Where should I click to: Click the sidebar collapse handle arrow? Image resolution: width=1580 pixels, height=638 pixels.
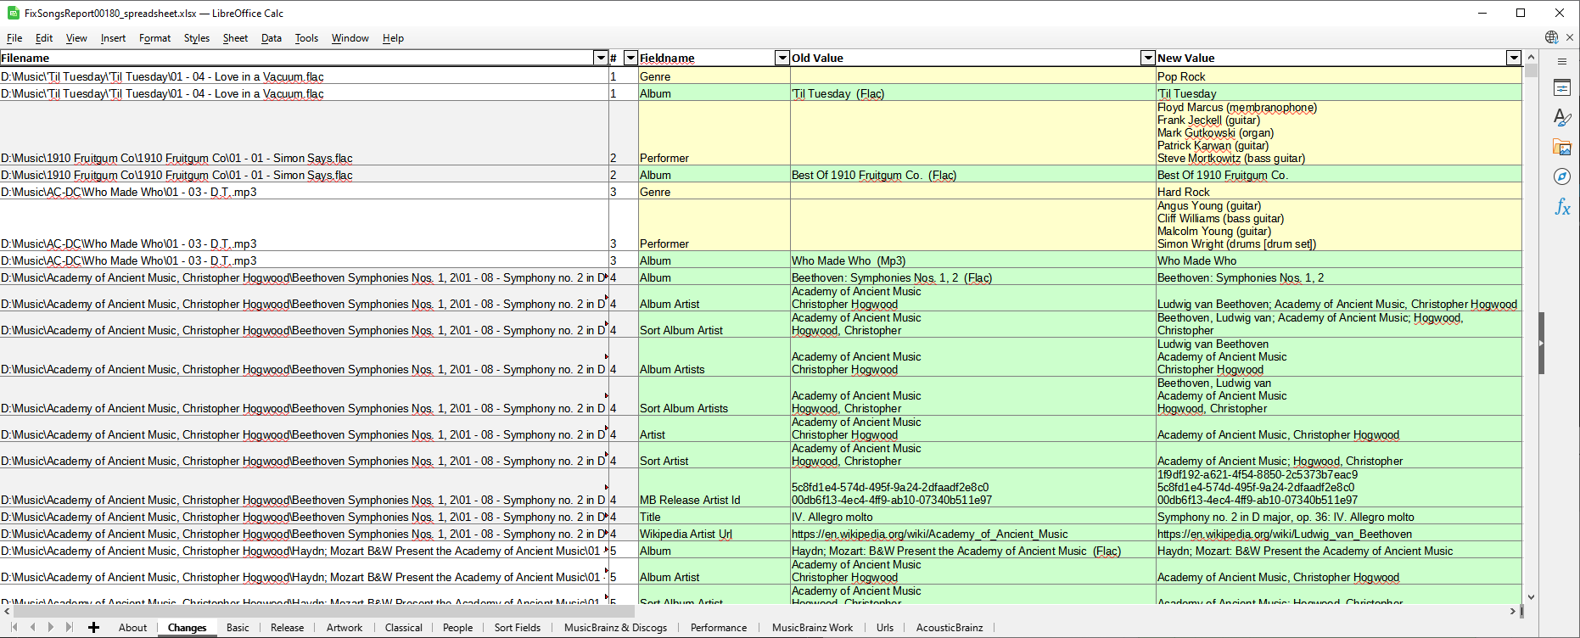pyautogui.click(x=1541, y=343)
